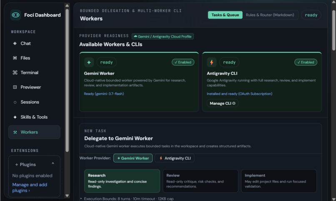Toggle the Enabled badge on Gemini Worker

coord(183,62)
